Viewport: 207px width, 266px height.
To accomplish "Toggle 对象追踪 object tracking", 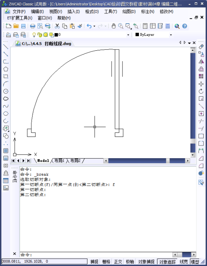I will (167, 262).
